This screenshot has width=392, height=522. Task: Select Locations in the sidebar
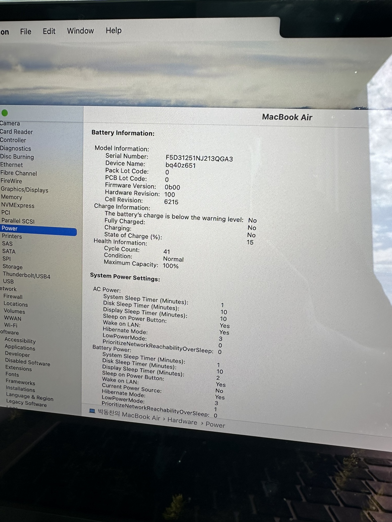pos(16,304)
